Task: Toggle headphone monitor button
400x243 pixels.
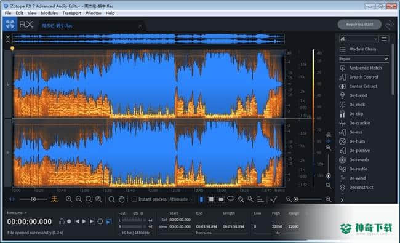Action: coord(62,221)
